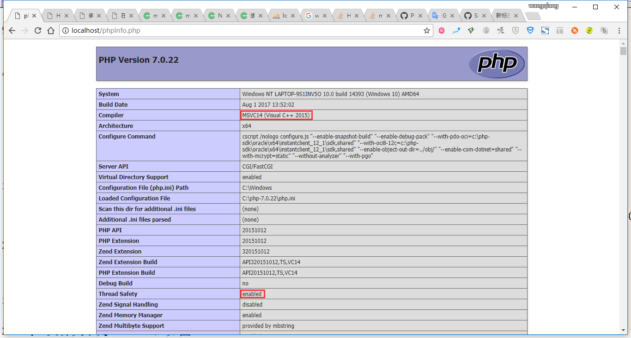View site information for localhost
The image size is (631, 338).
coord(66,31)
